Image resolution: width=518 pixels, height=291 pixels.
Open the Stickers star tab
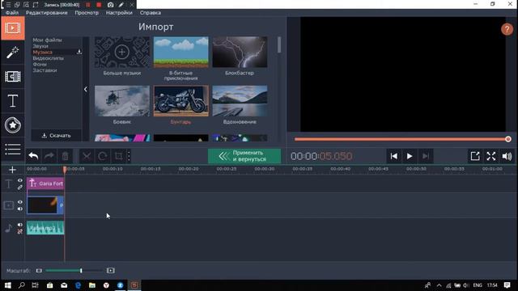[13, 125]
